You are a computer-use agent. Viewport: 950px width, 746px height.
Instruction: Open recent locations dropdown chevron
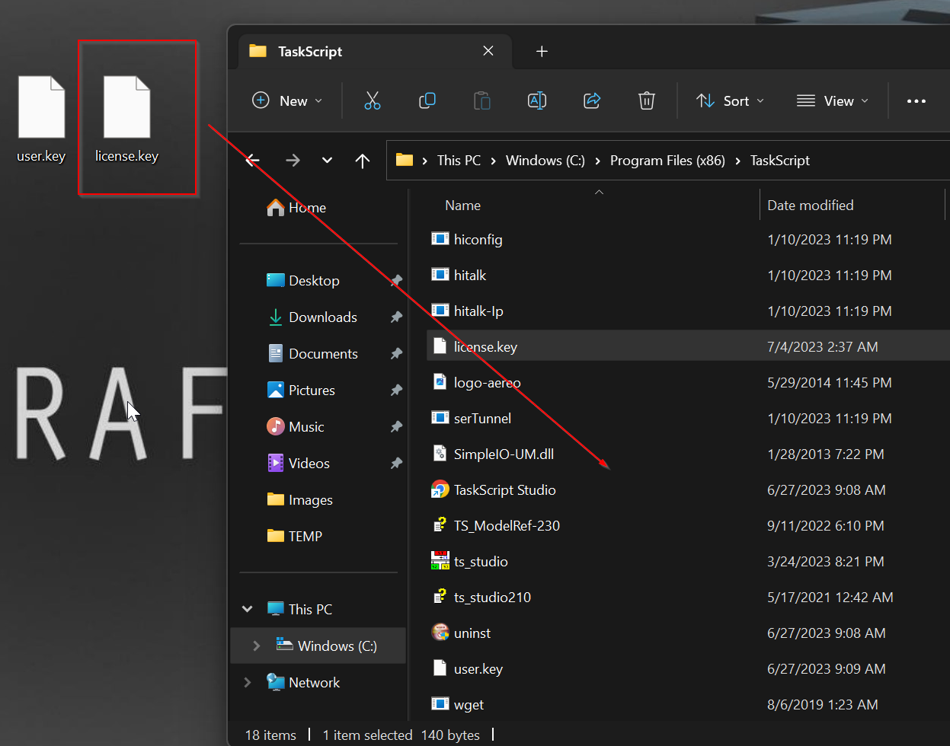[327, 161]
